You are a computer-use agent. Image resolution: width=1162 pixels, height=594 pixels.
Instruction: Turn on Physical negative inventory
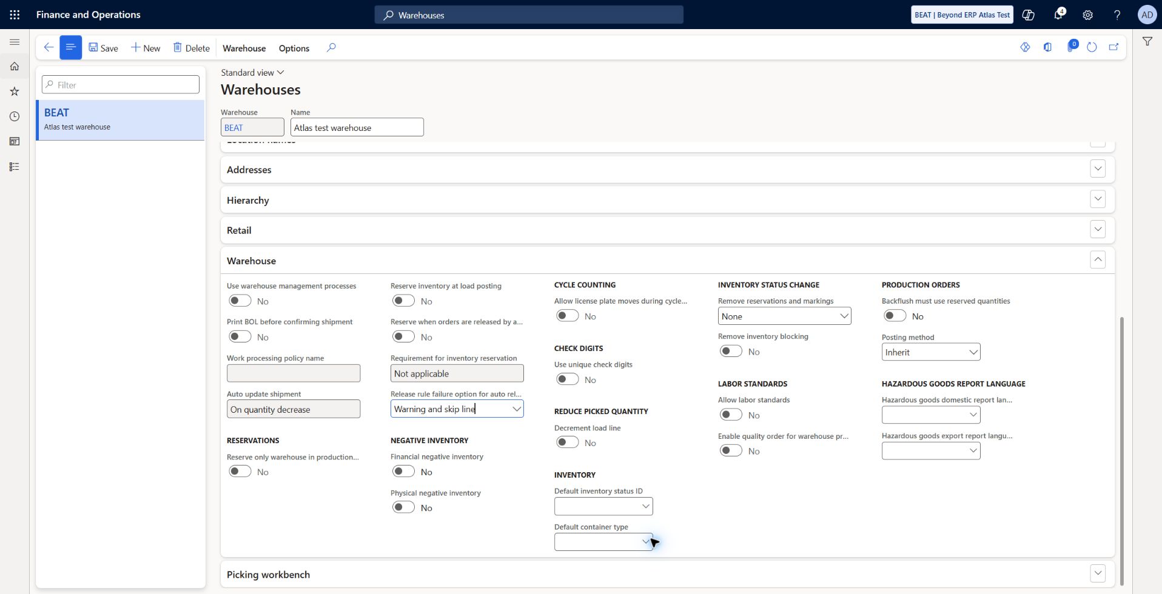coord(404,507)
